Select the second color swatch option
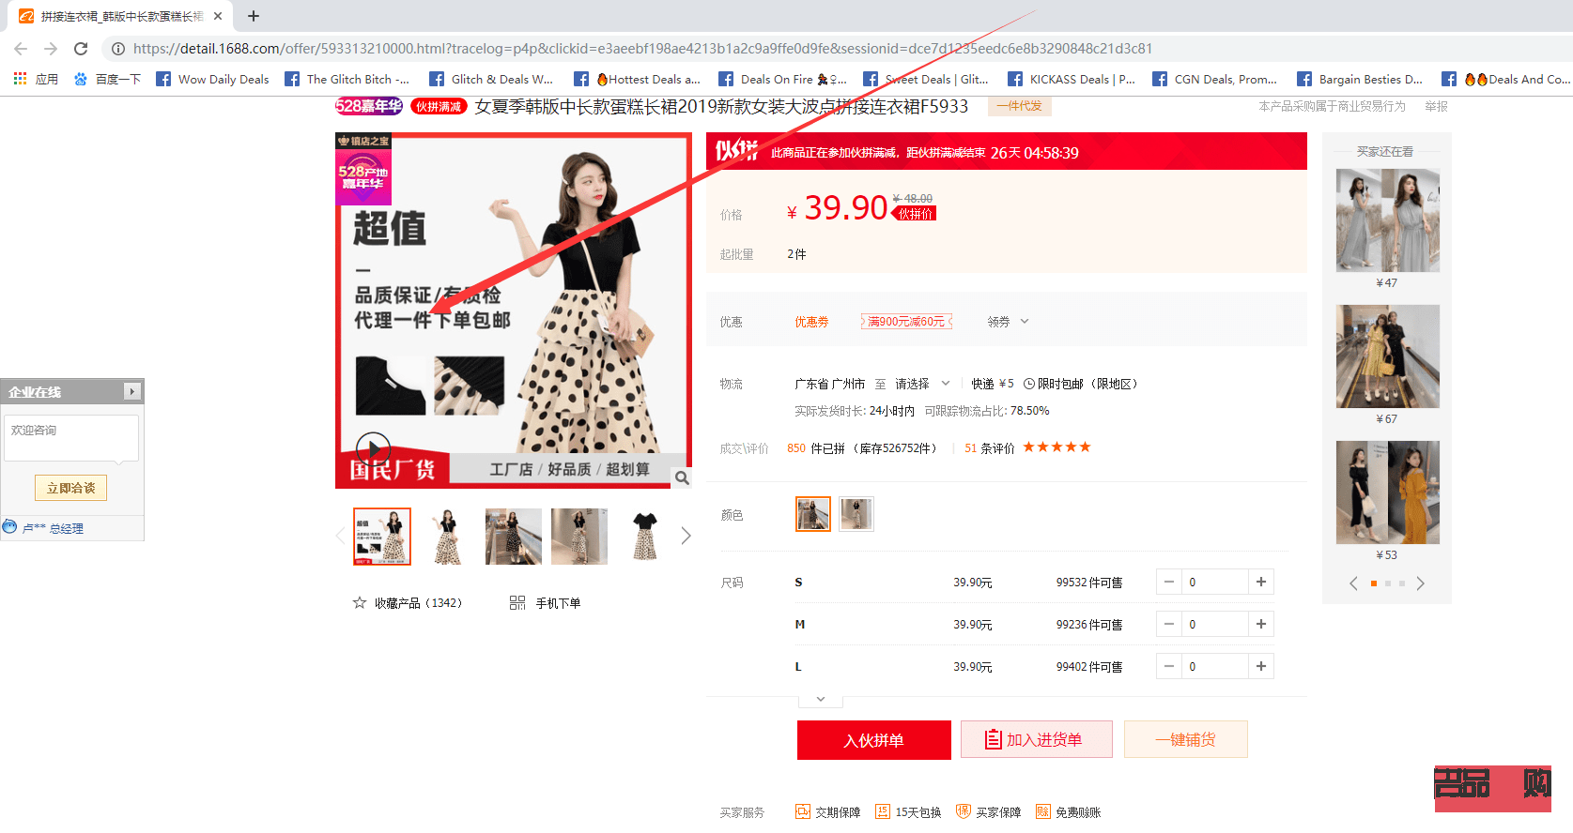 856,514
